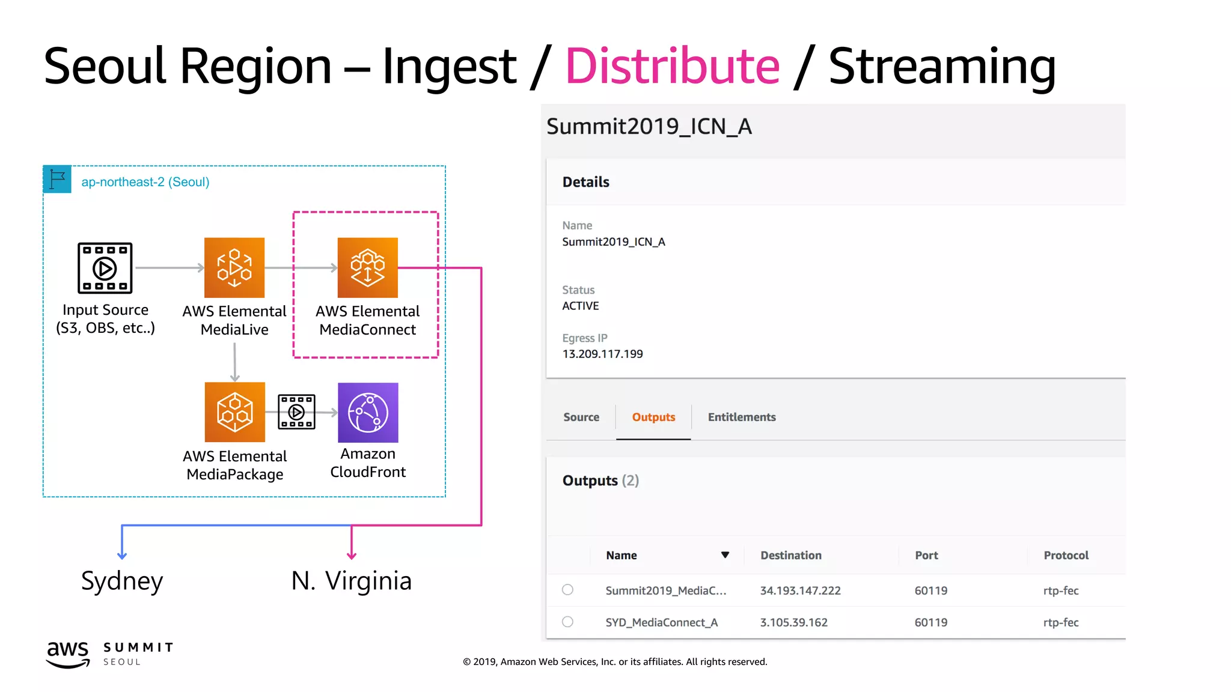Click the Summit2019_MediaC... output name
The image size is (1231, 692).
pyautogui.click(x=666, y=590)
